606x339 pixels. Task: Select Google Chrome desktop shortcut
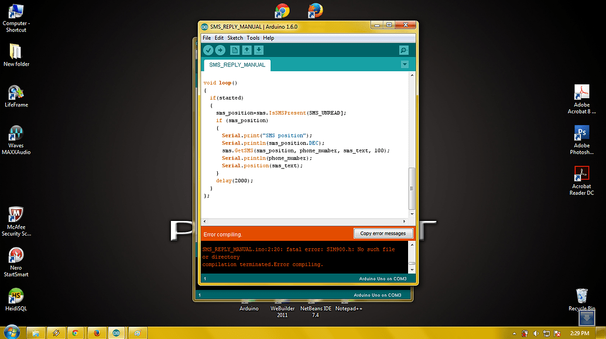282,11
